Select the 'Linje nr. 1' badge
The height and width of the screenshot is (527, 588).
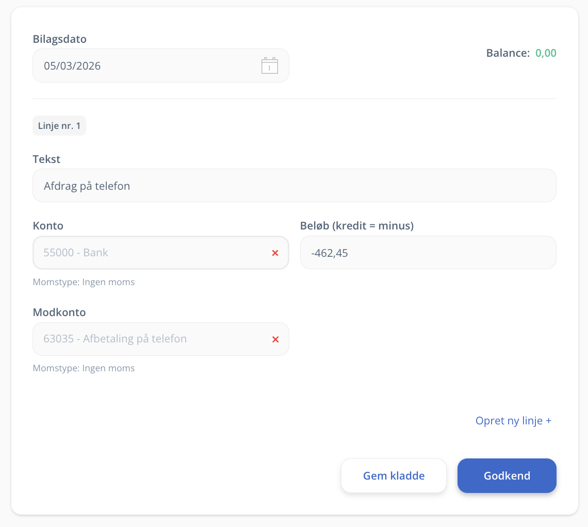pyautogui.click(x=59, y=126)
